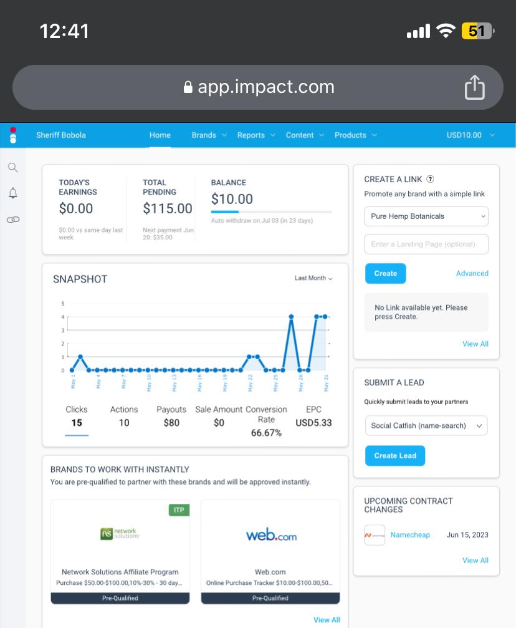Open the Pure Hemp Botanicals brand dropdown
516x628 pixels.
point(426,216)
